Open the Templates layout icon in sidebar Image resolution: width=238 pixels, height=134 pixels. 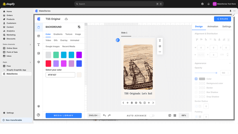click(39, 36)
